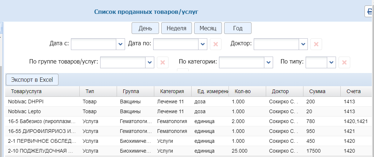Expand the По категории dropdown

269,62
